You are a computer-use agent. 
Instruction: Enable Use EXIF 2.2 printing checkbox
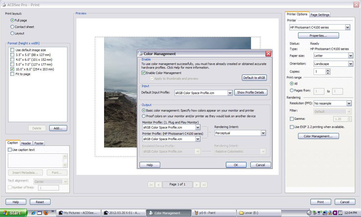click(292, 127)
